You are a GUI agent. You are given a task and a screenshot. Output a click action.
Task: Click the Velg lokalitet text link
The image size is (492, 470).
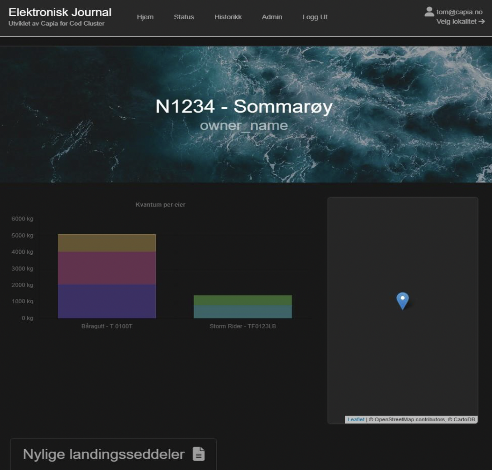point(456,22)
